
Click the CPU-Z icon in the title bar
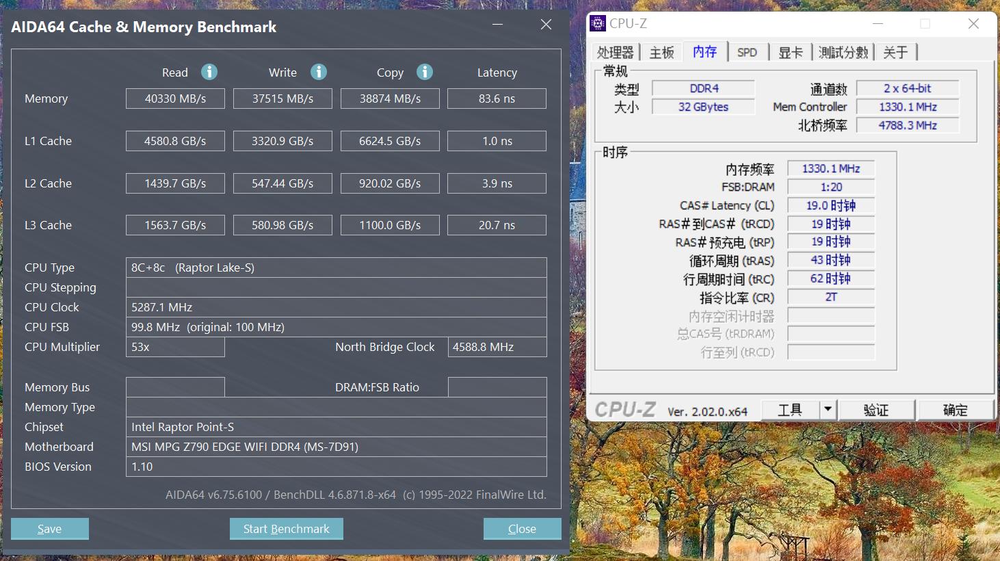tap(597, 23)
